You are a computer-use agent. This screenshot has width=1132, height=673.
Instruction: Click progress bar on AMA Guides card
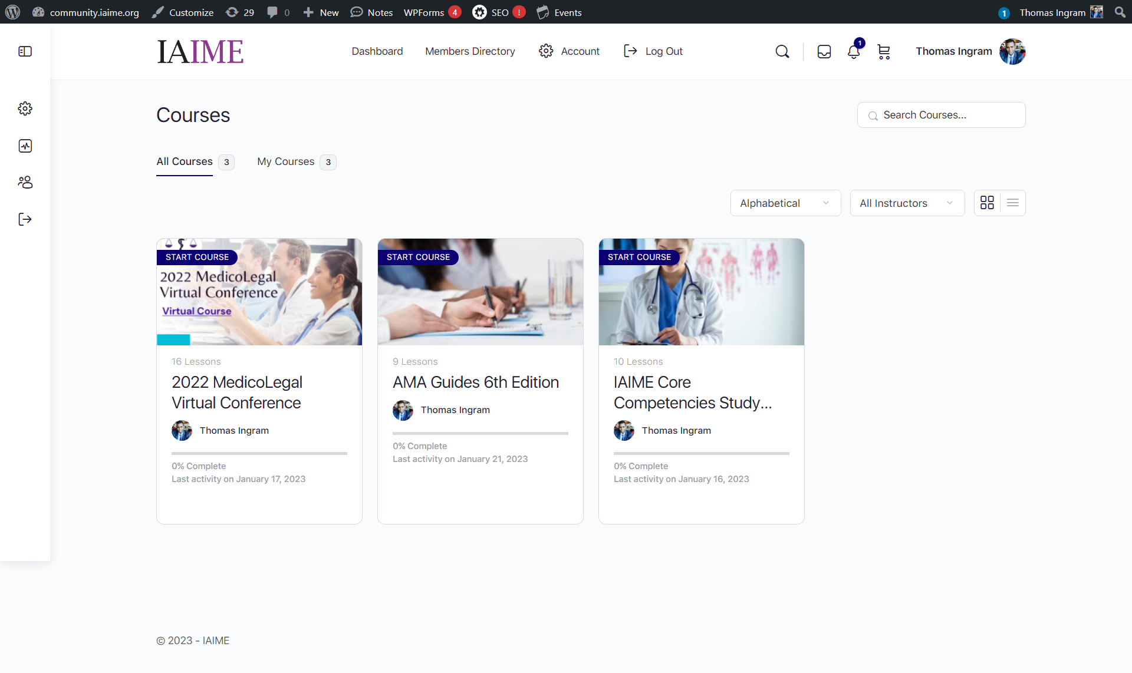pyautogui.click(x=481, y=433)
